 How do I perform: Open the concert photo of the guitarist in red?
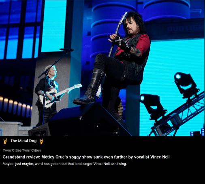coord(102,68)
